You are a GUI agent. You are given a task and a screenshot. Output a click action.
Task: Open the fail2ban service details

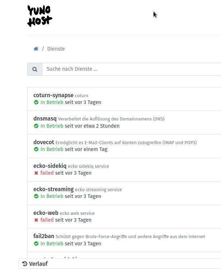(44, 236)
